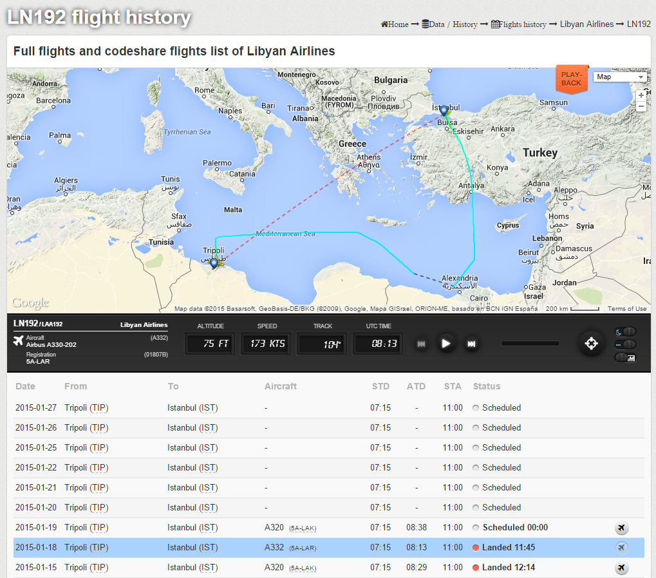Click the ALTITUDE 75 FT readout
The height and width of the screenshot is (578, 656).
210,344
